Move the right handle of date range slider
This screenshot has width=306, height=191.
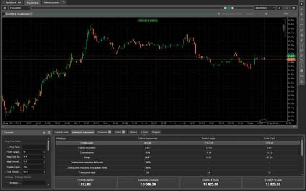coord(232,8)
